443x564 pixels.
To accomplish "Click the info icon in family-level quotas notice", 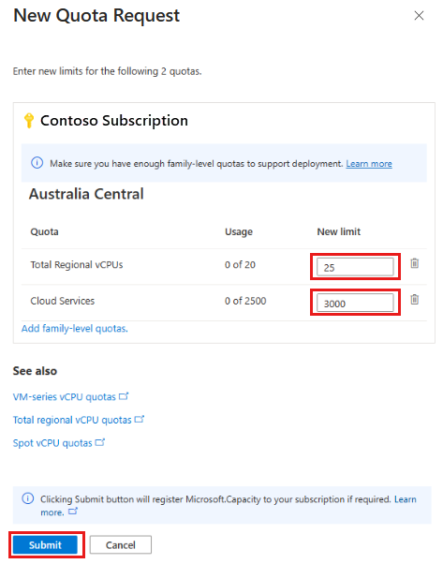I will [x=37, y=163].
